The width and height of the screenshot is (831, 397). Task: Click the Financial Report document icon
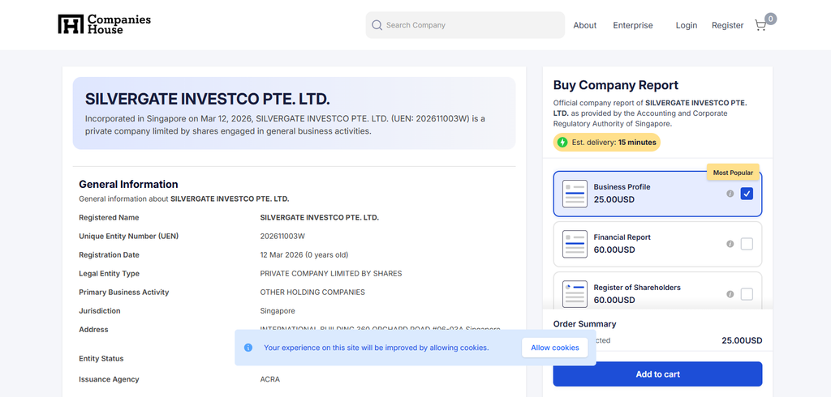point(575,244)
